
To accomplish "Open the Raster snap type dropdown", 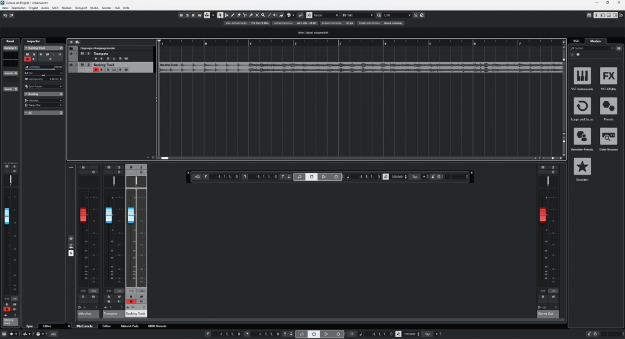I will (326, 15).
